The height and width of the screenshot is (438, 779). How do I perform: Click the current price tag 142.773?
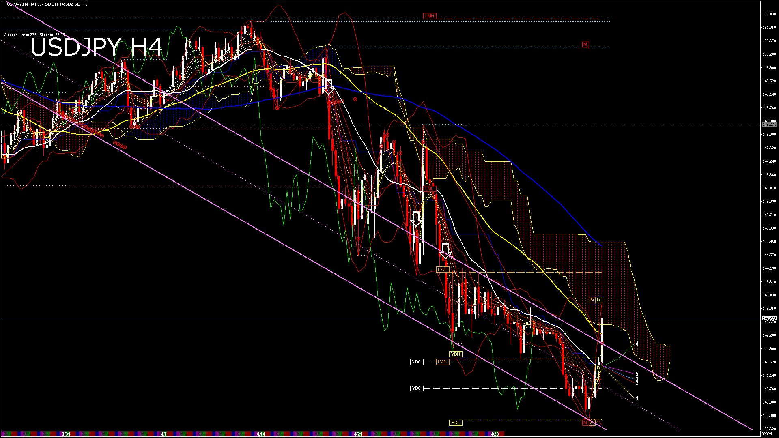(x=769, y=318)
